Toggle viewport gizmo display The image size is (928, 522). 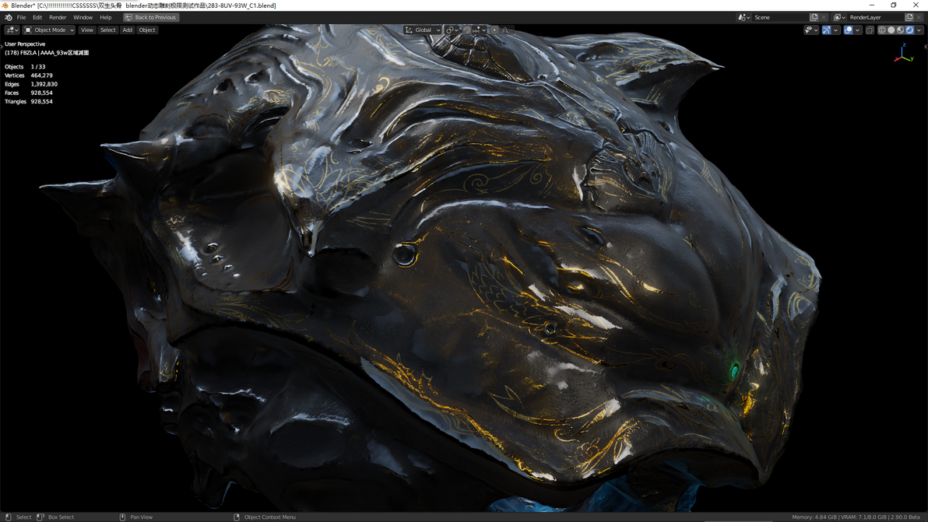click(826, 30)
